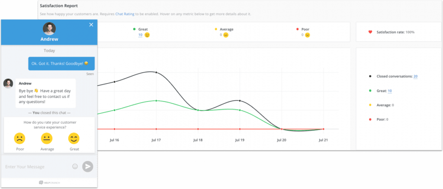Click the Closed conversations count 20
This screenshot has height=189, width=443.
pyautogui.click(x=415, y=76)
